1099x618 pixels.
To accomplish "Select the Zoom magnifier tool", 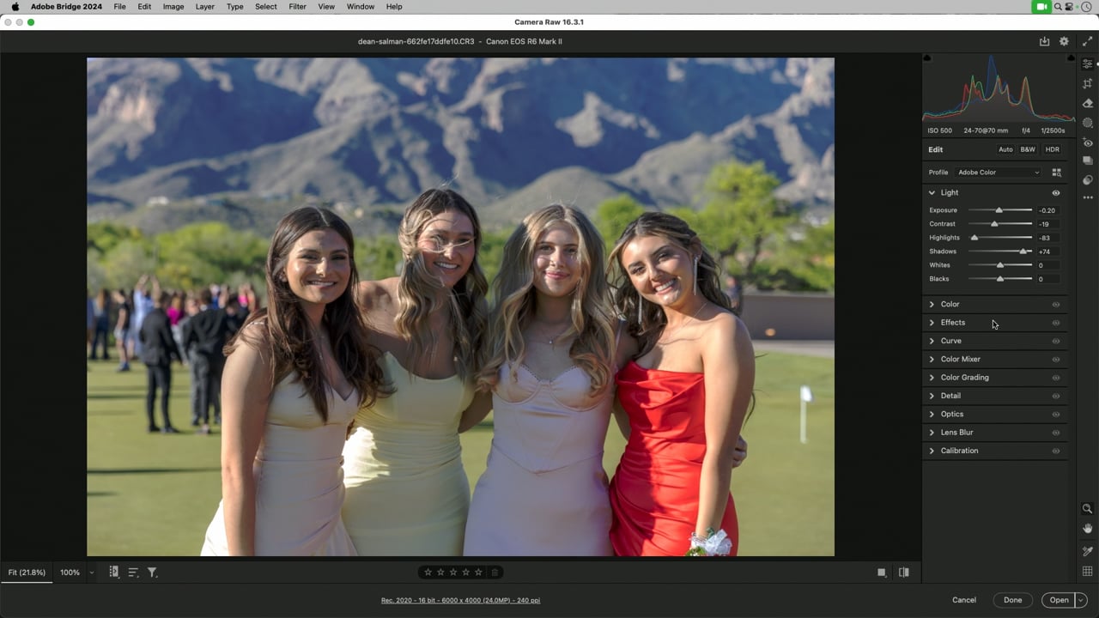I will click(x=1087, y=508).
